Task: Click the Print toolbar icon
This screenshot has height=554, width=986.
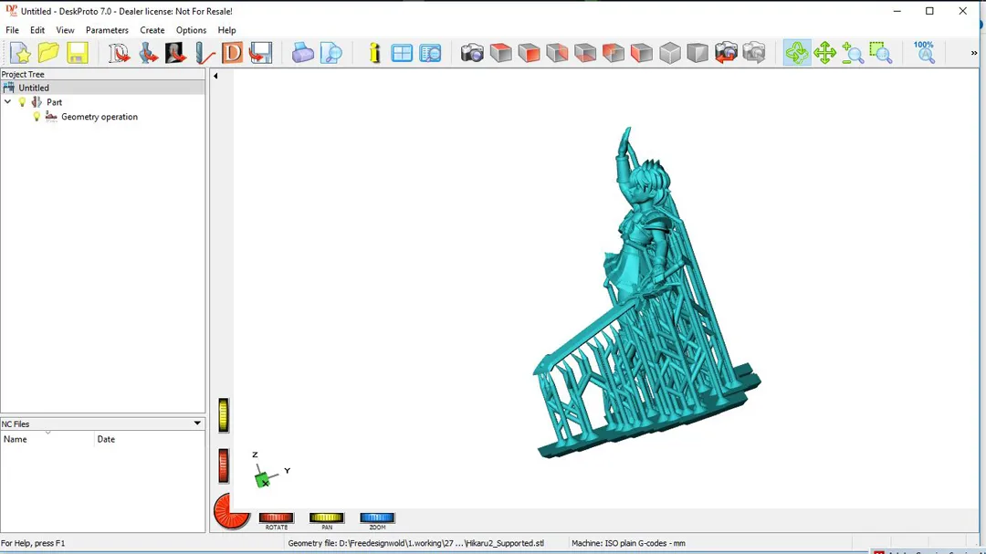Action: (302, 53)
